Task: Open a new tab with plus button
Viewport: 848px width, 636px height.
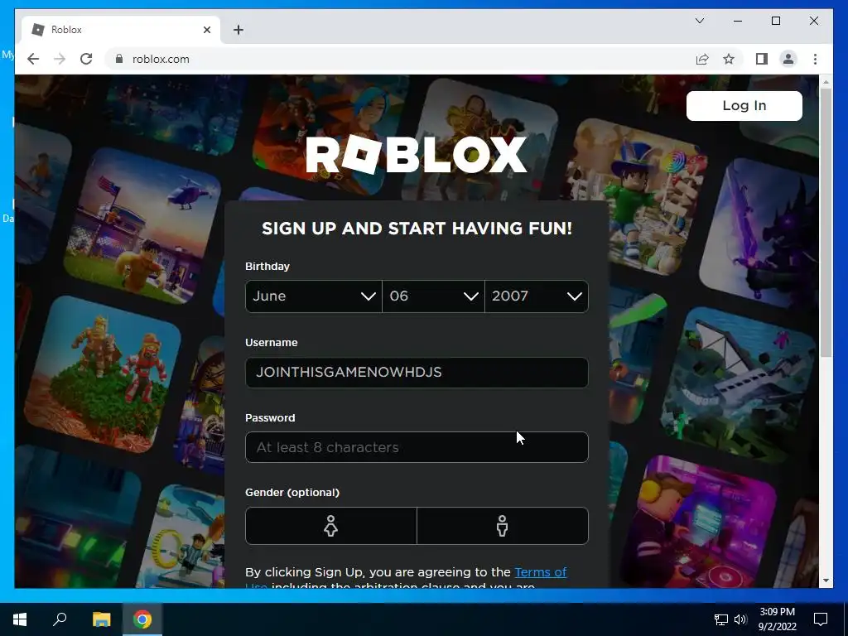Action: click(238, 30)
